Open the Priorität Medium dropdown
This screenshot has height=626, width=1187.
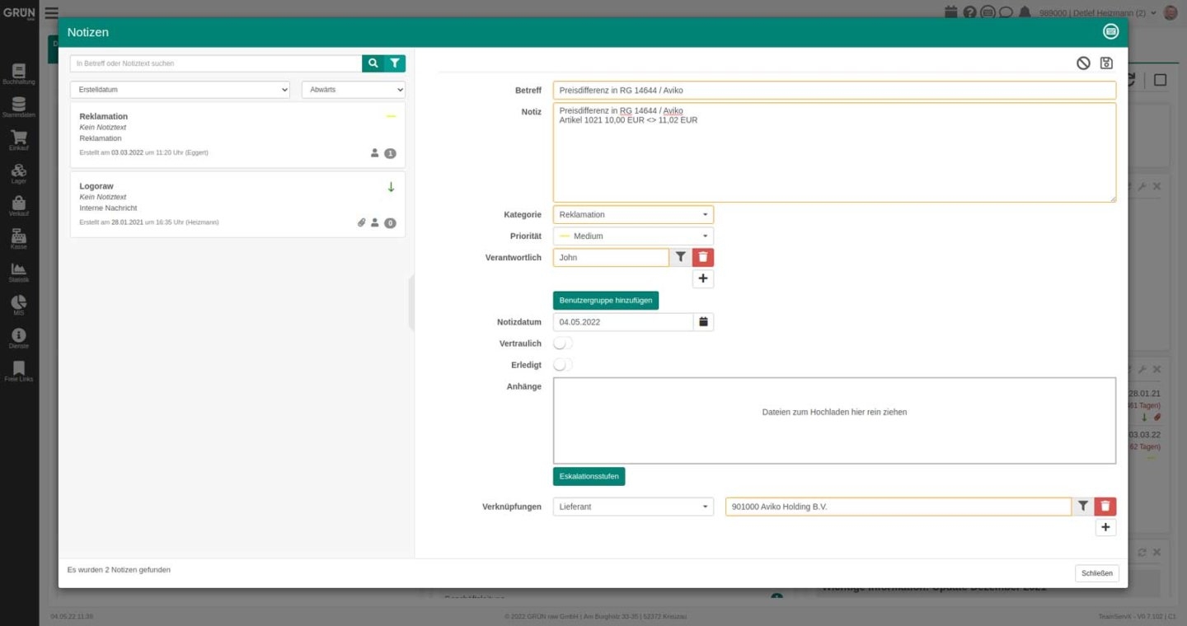[633, 236]
